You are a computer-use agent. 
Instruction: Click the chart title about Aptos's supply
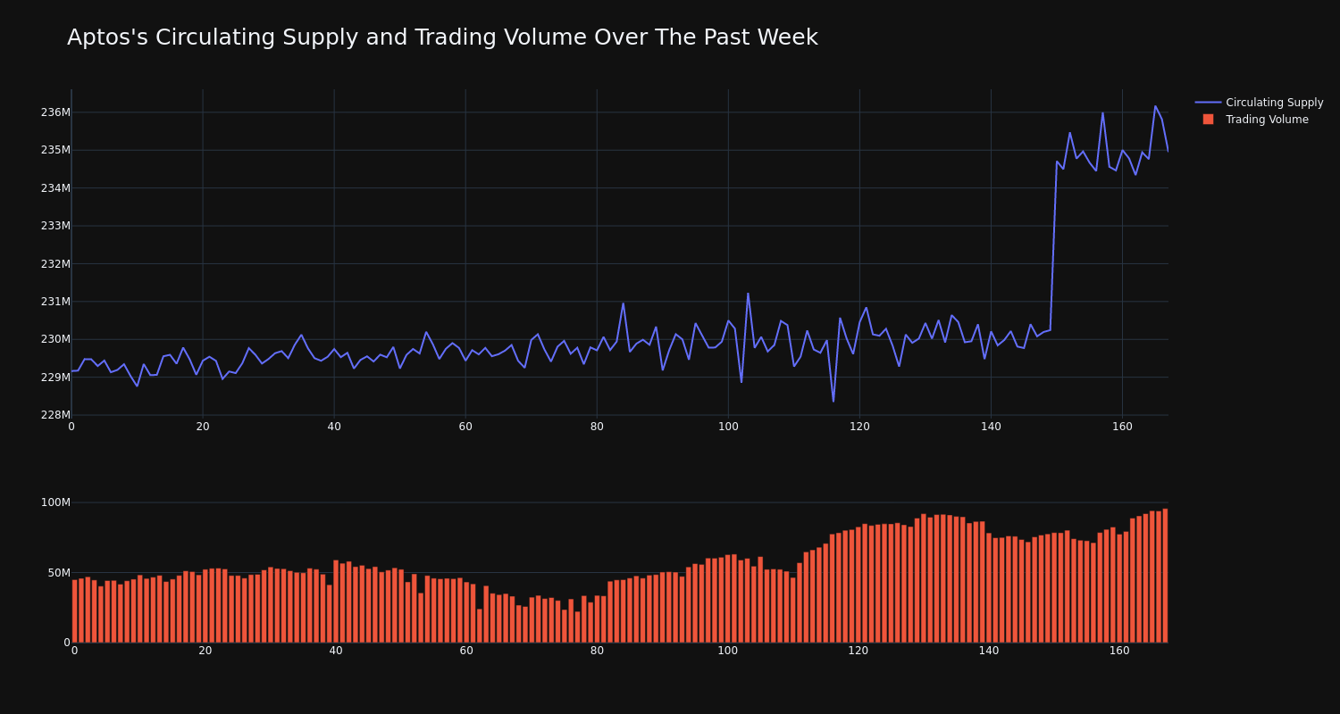tap(442, 37)
